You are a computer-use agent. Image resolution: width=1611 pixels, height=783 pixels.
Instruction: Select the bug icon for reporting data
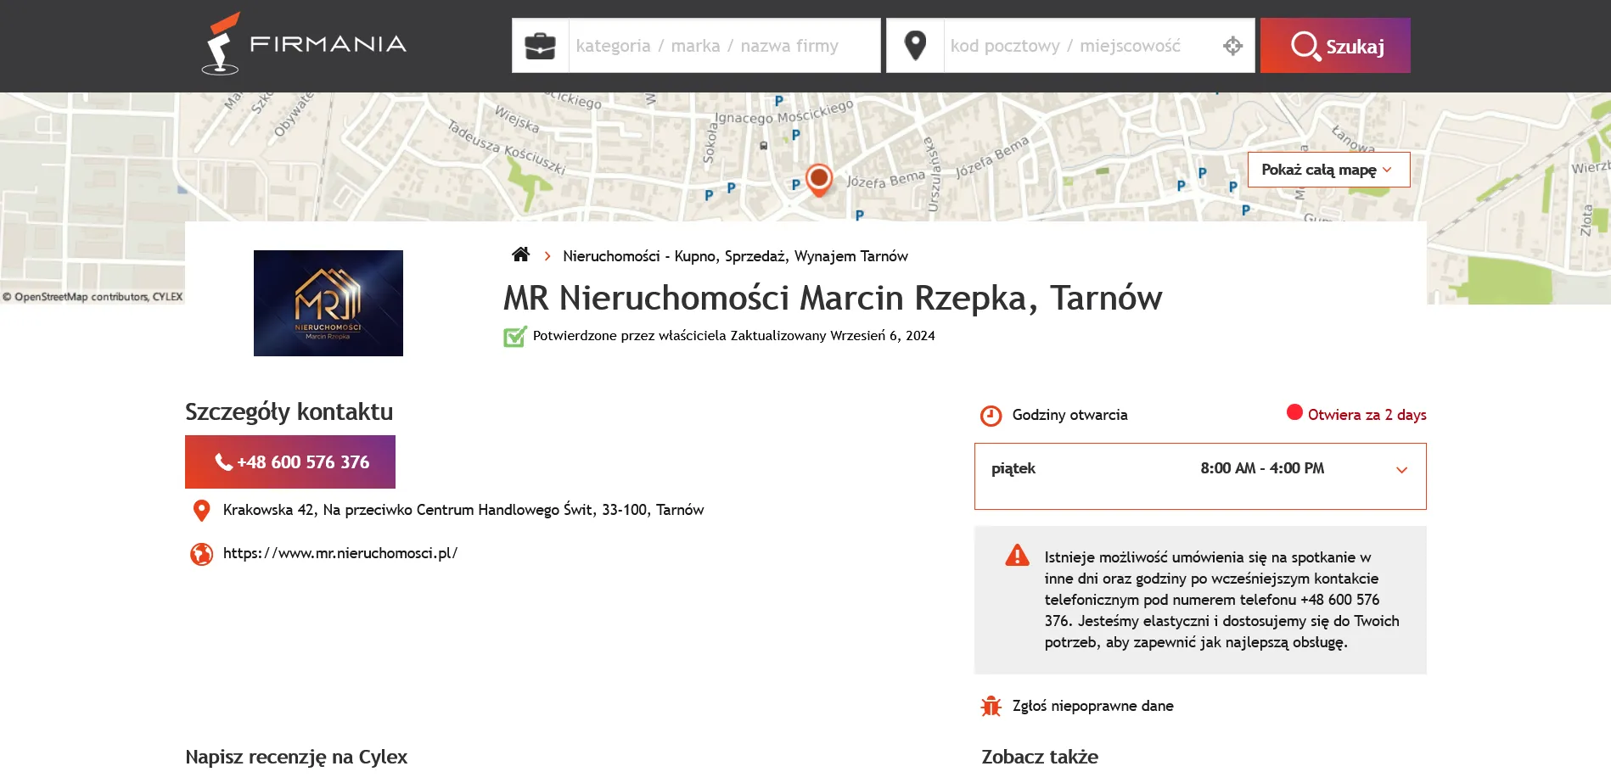point(991,706)
